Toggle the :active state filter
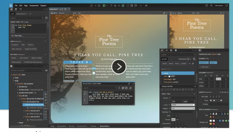 (164, 64)
